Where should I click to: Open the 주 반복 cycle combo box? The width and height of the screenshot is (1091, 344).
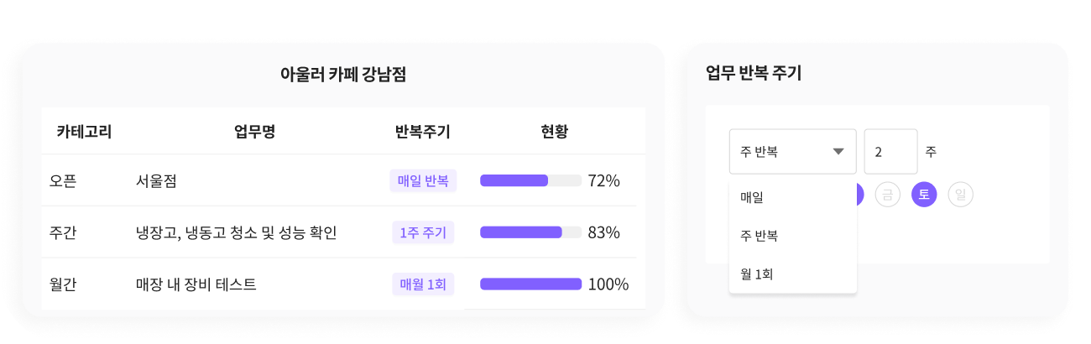792,152
